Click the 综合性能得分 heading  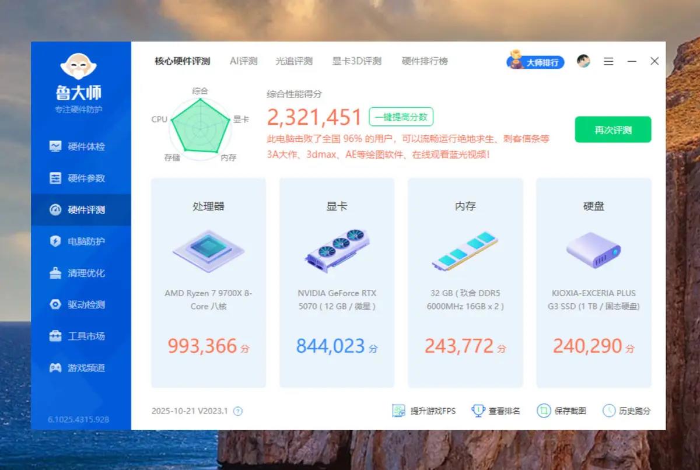tap(295, 93)
